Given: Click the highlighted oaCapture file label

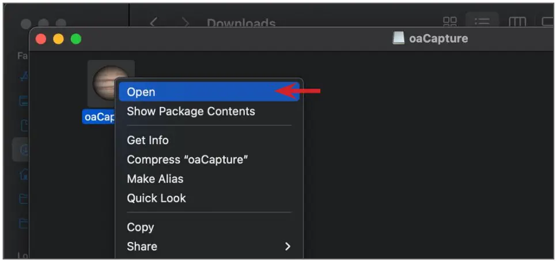Looking at the screenshot, I should coord(99,117).
